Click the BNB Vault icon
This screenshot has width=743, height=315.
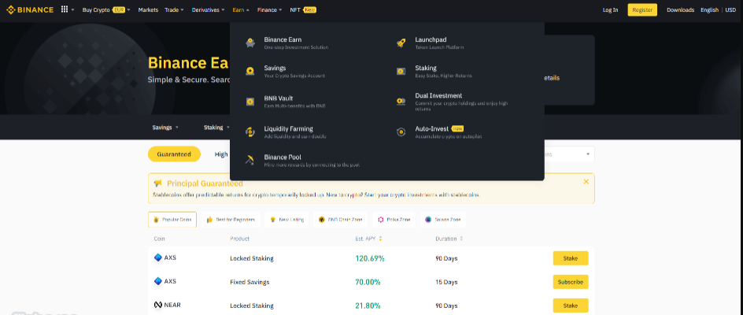[250, 102]
